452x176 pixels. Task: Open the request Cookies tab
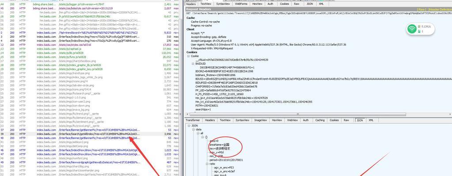pyautogui.click(x=284, y=4)
